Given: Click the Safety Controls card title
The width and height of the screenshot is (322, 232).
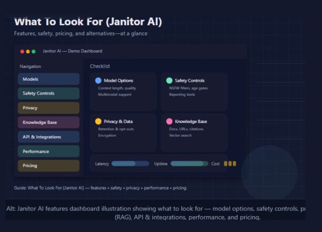Looking at the screenshot, I should click(190, 80).
